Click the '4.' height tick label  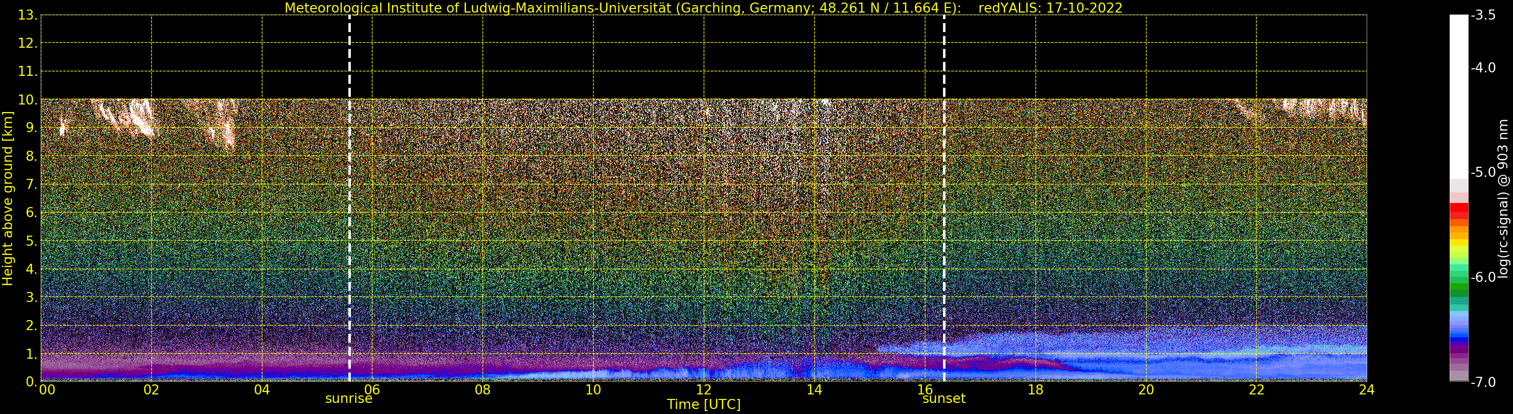32,269
